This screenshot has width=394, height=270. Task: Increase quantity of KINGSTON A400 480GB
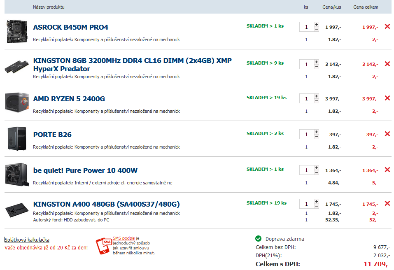(x=317, y=202)
